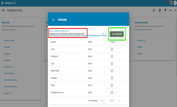Screen dimensions: 177x107
Task: Go to previous page of units
Action: 119,100
